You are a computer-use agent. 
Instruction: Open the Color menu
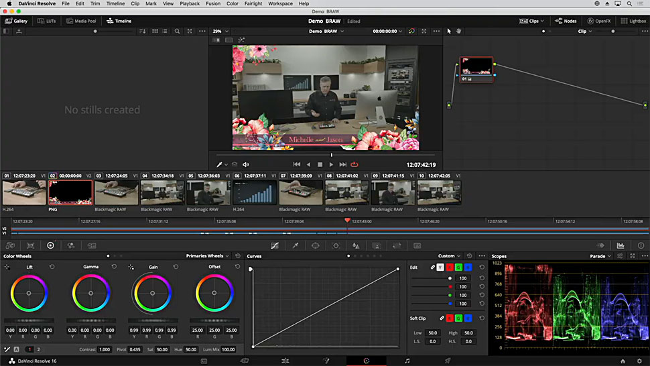coord(232,3)
